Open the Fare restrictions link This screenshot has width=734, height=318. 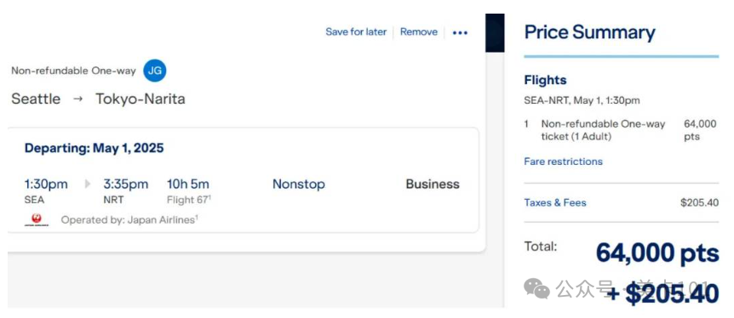(x=563, y=162)
